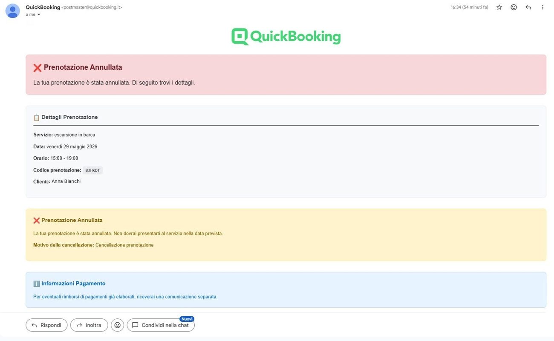
Task: Click the date 'venerdì 29 maggio 2026'
Action: (72, 146)
